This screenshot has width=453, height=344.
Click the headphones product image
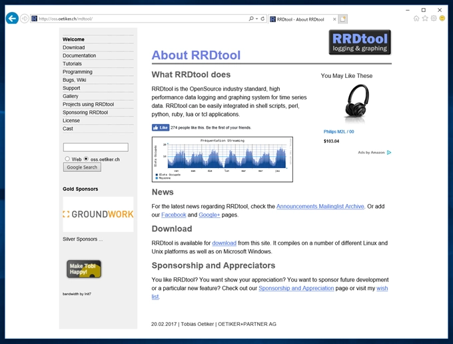(x=357, y=103)
